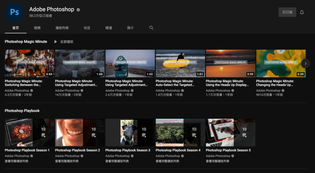Click playlist icon on Playbook Season 4 thumbnail

[194, 135]
